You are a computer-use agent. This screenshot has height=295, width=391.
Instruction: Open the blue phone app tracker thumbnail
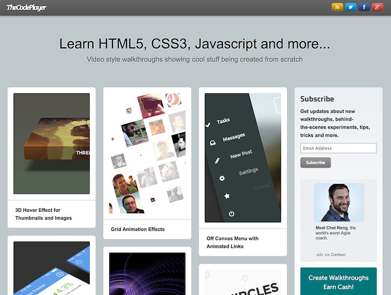tap(52, 268)
